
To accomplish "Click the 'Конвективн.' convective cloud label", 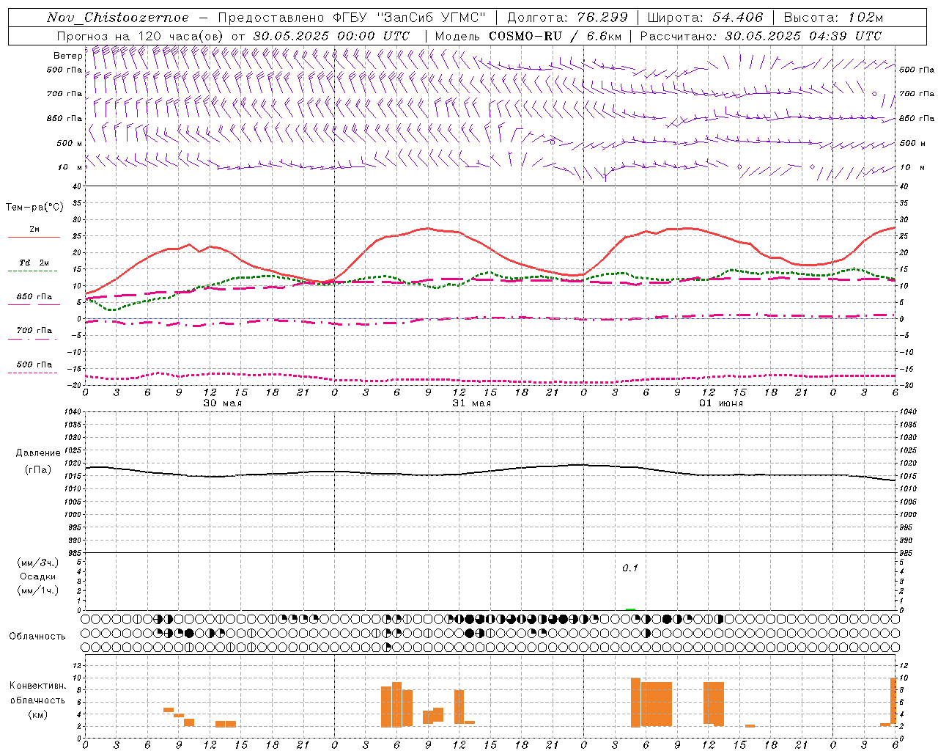I will coord(37,686).
